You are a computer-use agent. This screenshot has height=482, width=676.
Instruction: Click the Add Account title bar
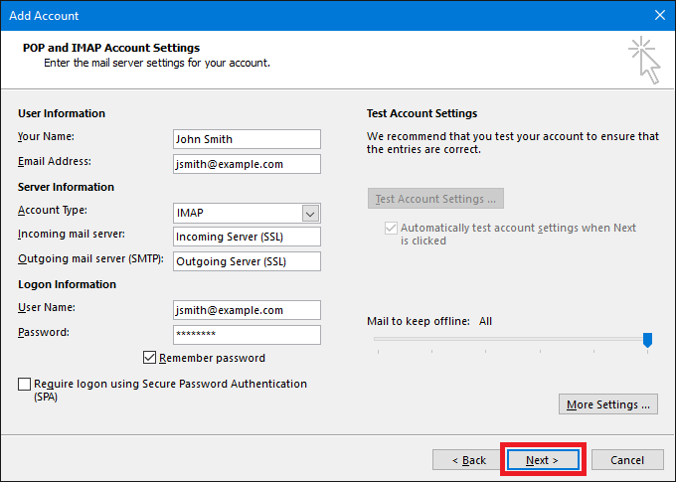tap(298, 15)
